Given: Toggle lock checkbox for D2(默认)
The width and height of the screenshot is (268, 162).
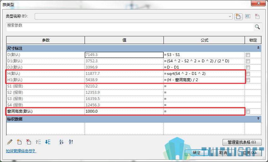Looking at the screenshot, I should click(248, 67).
